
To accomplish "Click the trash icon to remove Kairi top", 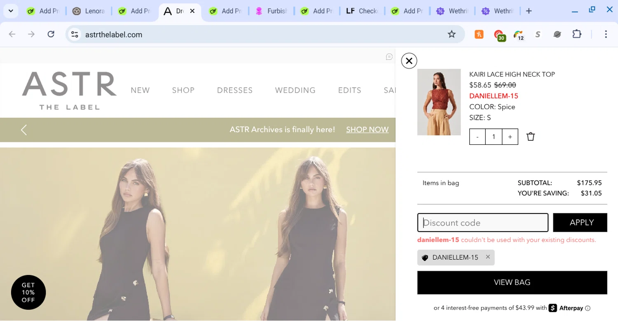I will [x=531, y=137].
